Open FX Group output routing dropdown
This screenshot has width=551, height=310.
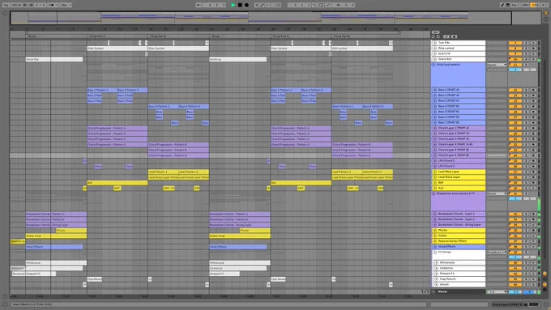click(x=497, y=252)
